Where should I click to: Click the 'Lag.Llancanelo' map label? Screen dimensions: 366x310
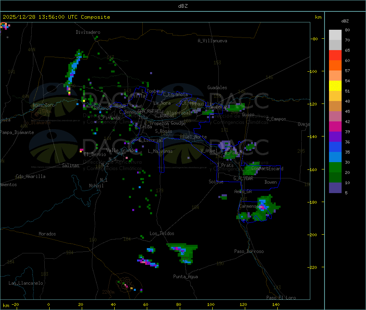26,283
